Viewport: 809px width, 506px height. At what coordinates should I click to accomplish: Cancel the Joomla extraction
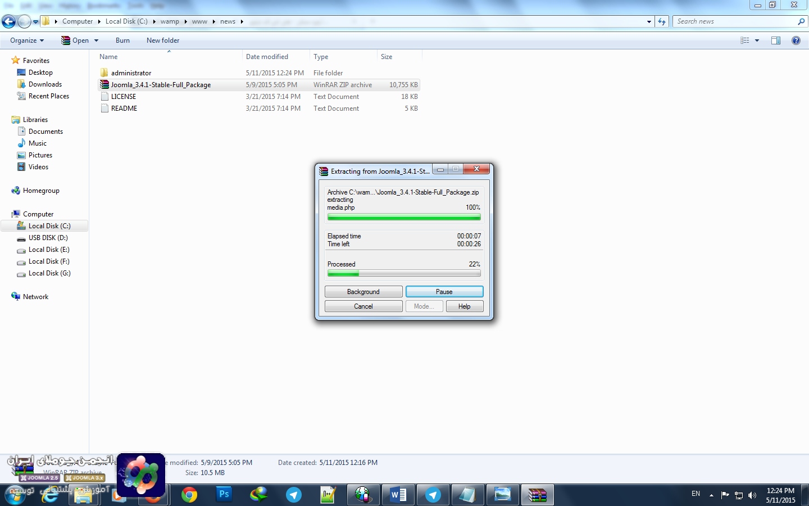coord(363,306)
